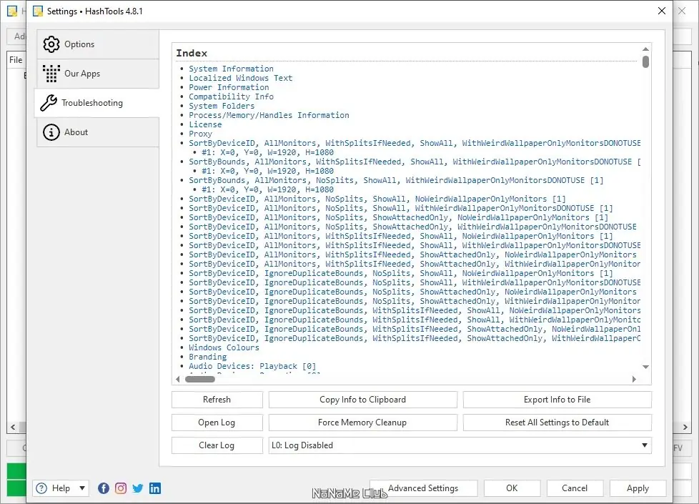699x504 pixels.
Task: Open the License index link
Action: (x=205, y=125)
